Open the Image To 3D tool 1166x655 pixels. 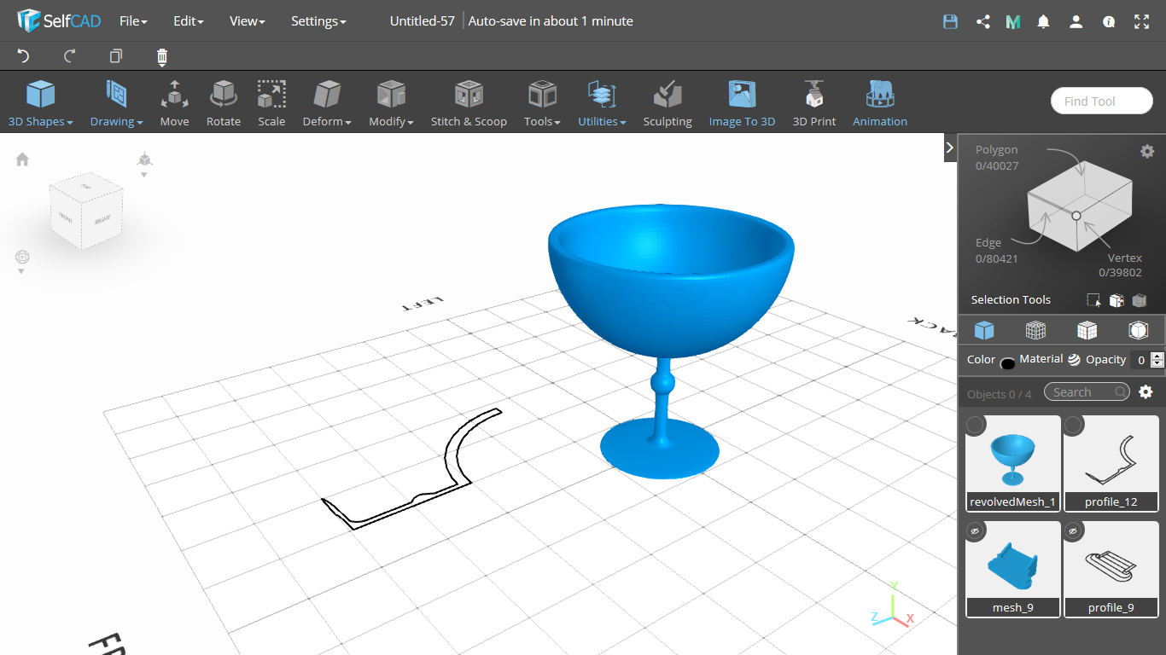click(742, 104)
